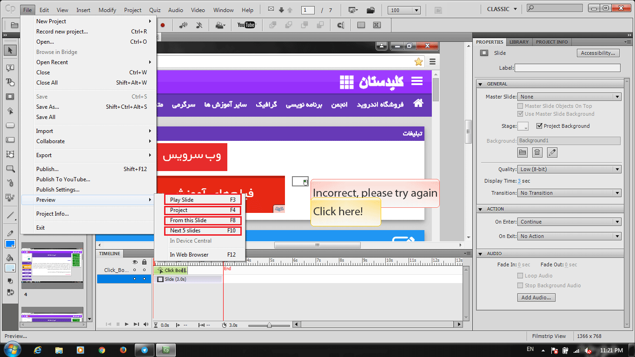Click the background Browse folder icon

(523, 152)
